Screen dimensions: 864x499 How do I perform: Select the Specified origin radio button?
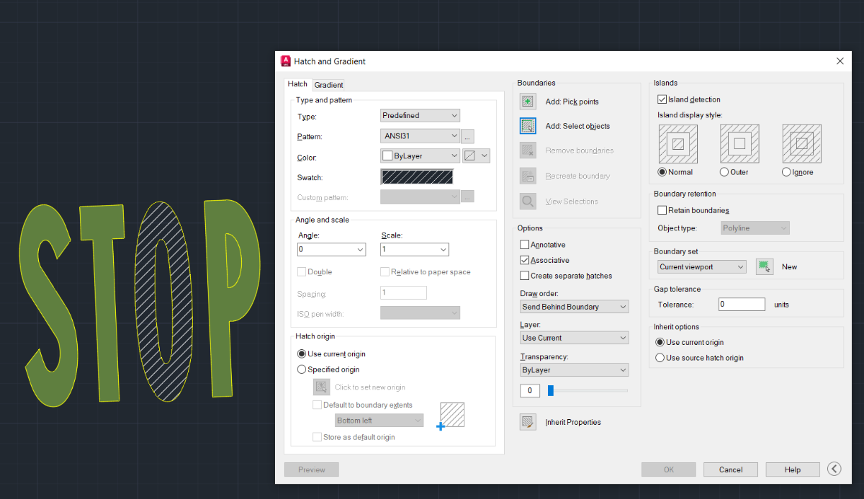302,369
